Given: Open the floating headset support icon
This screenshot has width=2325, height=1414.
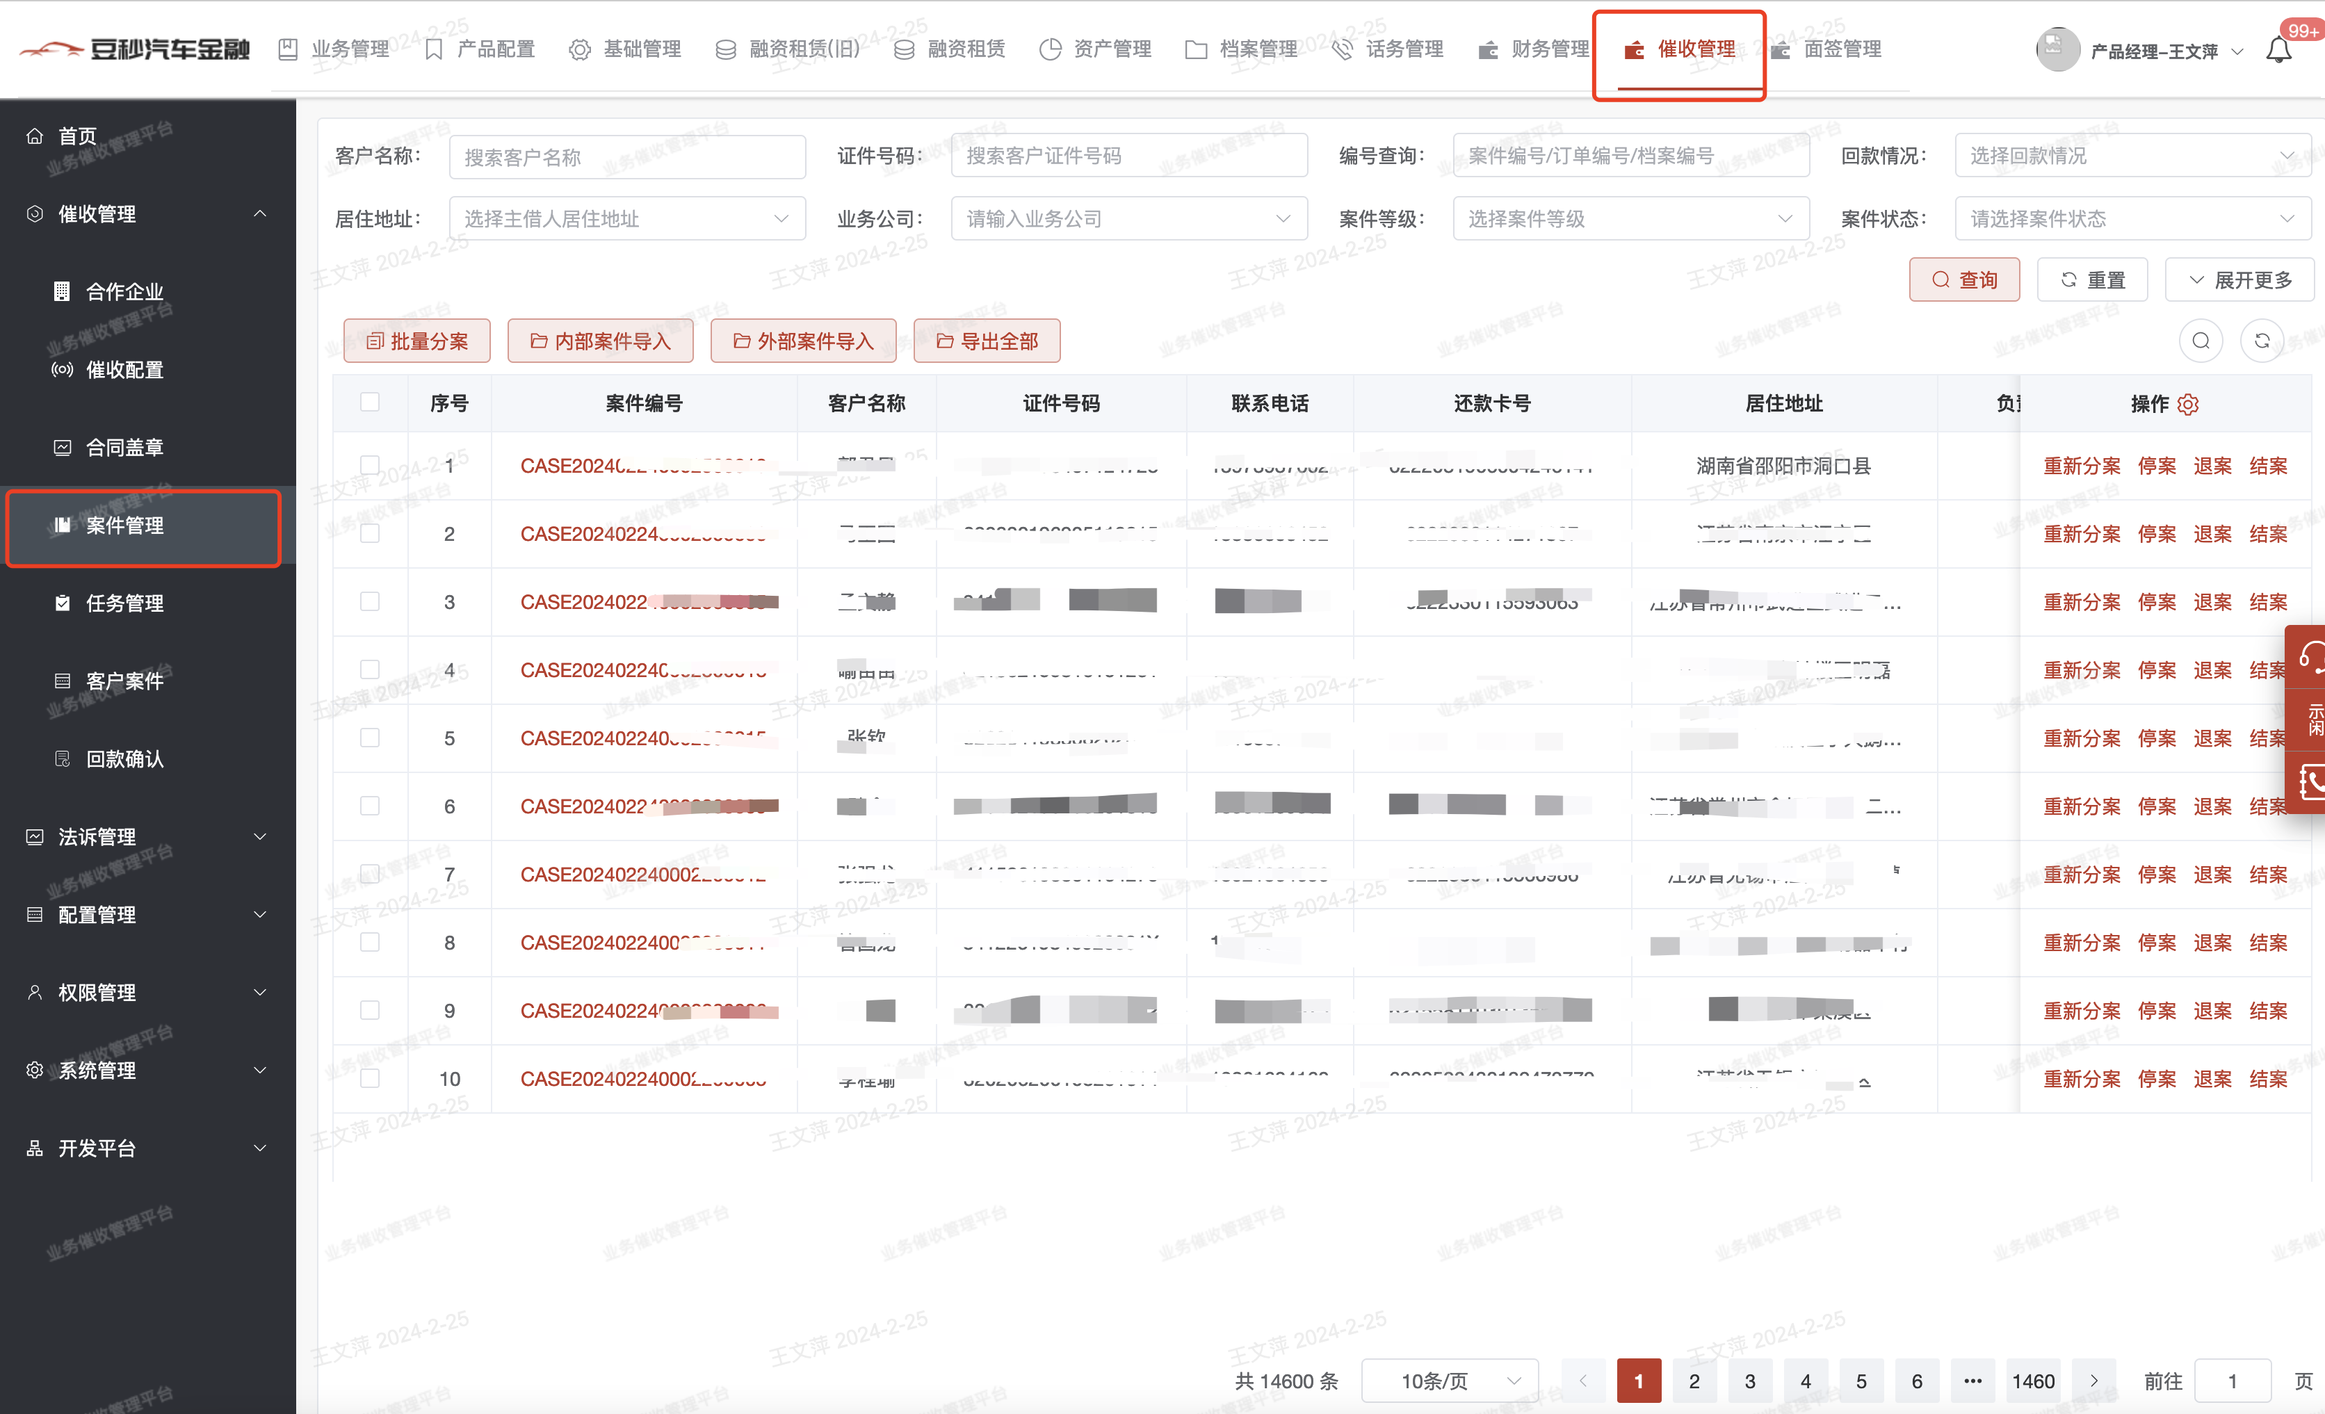Looking at the screenshot, I should (2311, 656).
